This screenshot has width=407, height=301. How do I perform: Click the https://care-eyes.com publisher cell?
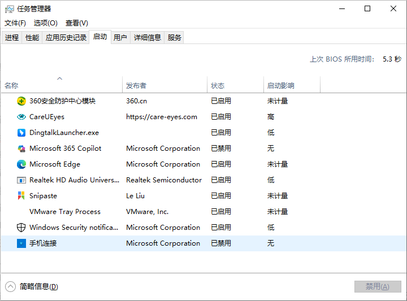(x=162, y=117)
